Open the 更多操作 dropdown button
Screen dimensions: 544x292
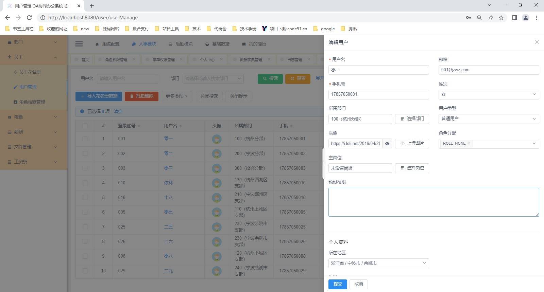click(177, 96)
